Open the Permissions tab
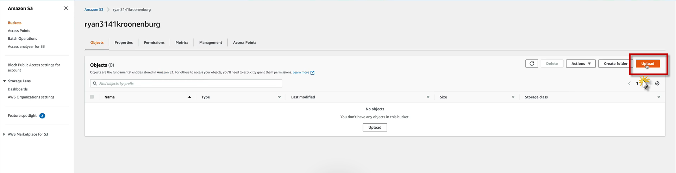This screenshot has height=173, width=676. pyautogui.click(x=154, y=43)
